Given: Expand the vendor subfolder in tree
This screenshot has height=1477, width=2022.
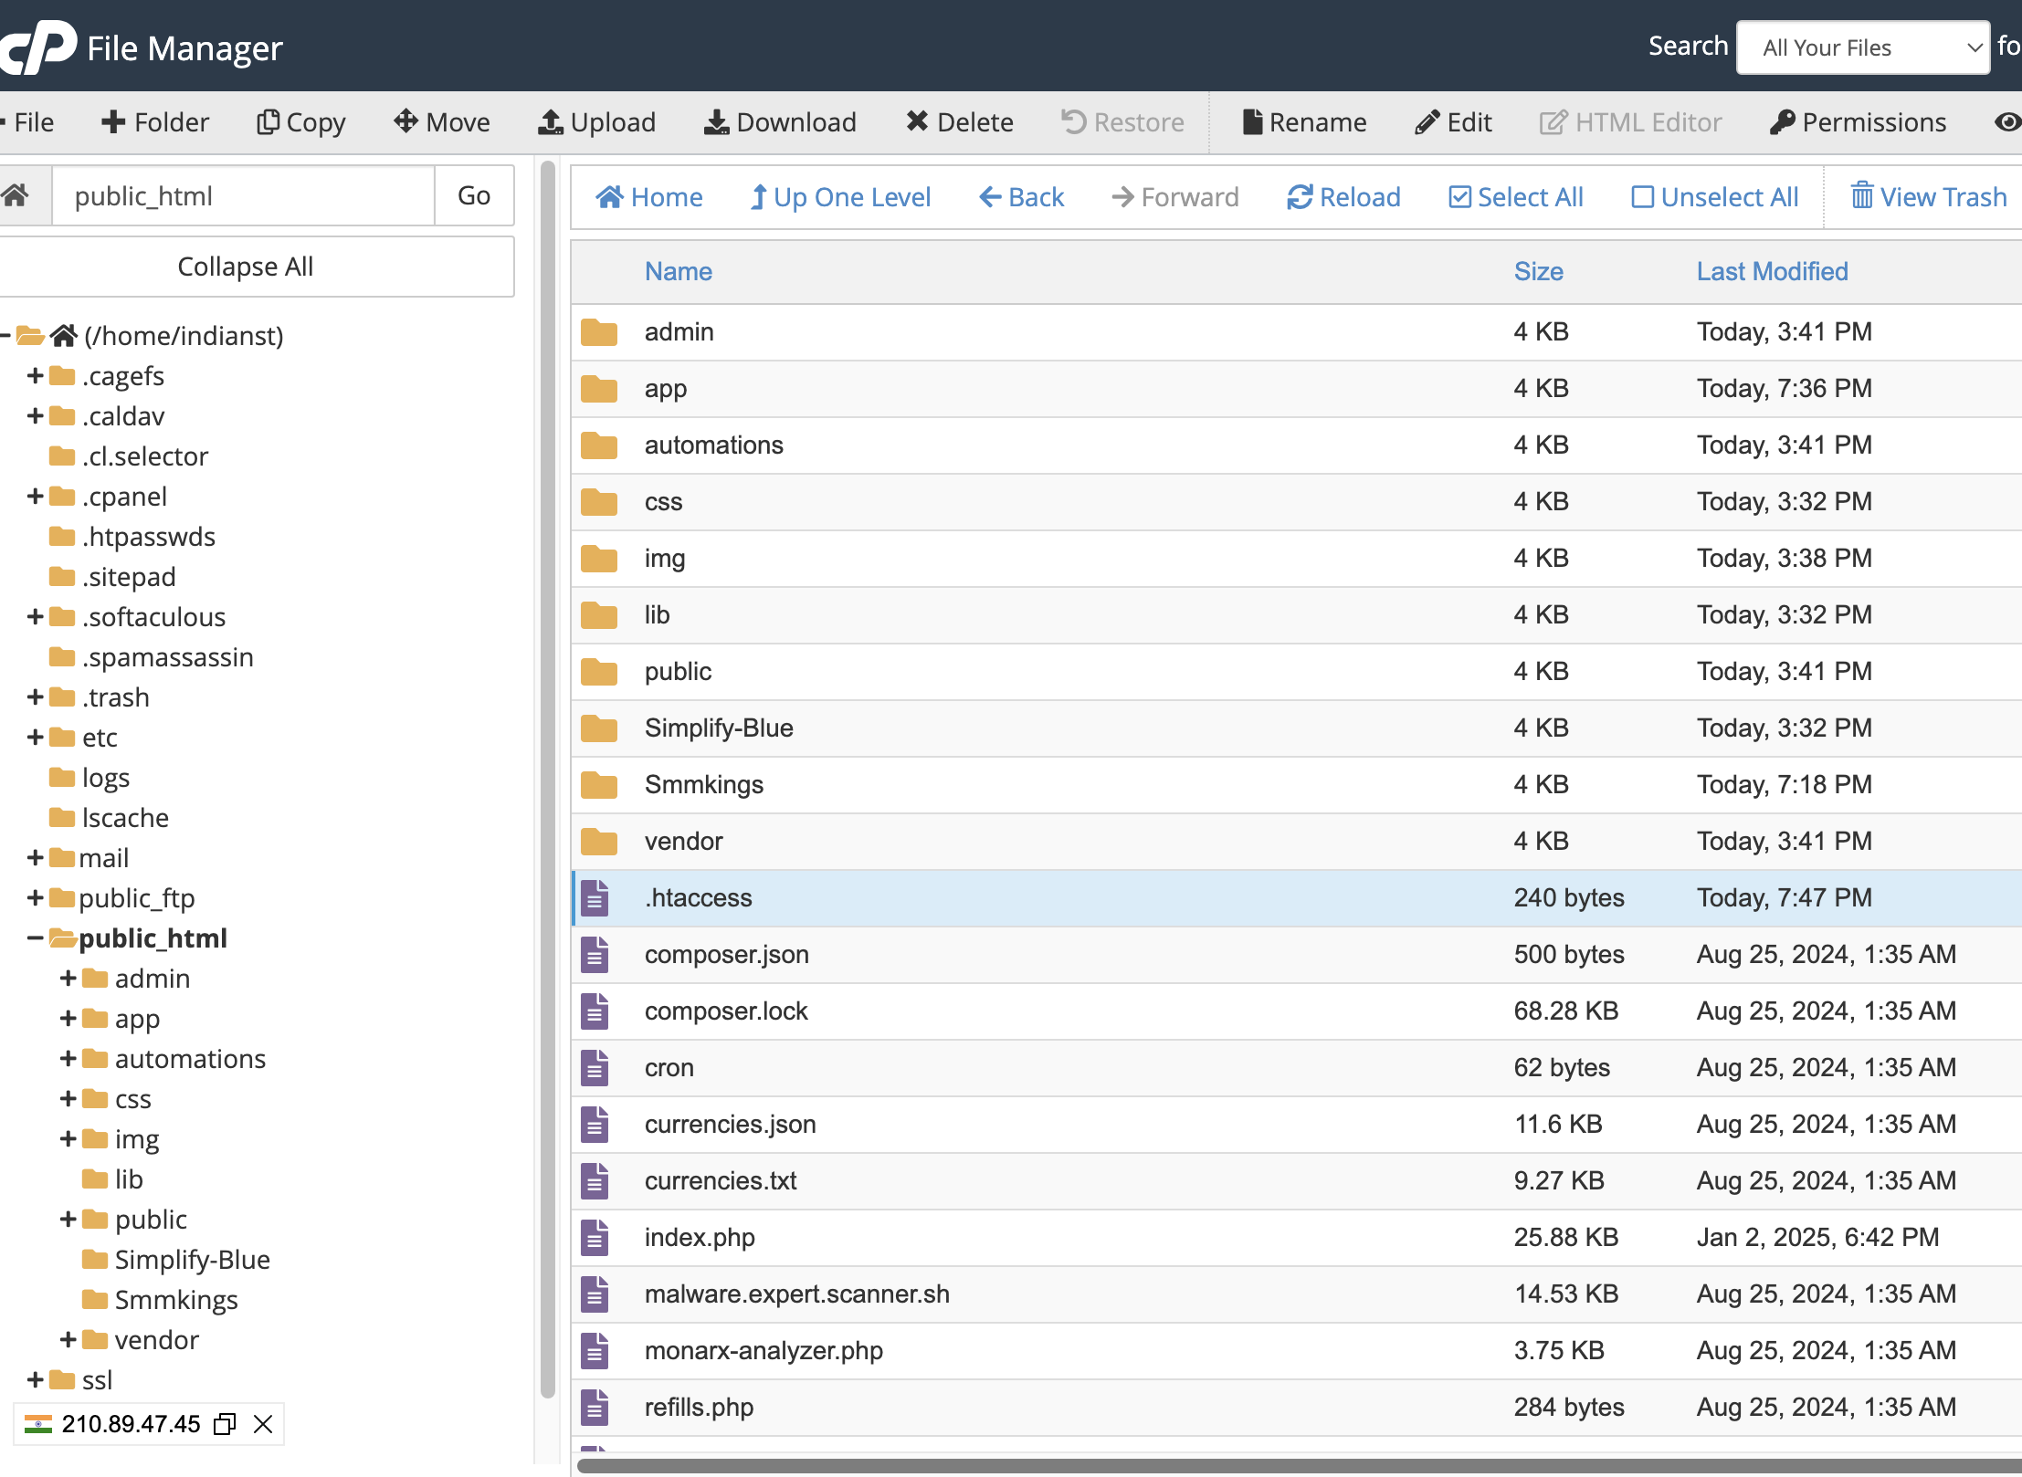Looking at the screenshot, I should pos(68,1340).
